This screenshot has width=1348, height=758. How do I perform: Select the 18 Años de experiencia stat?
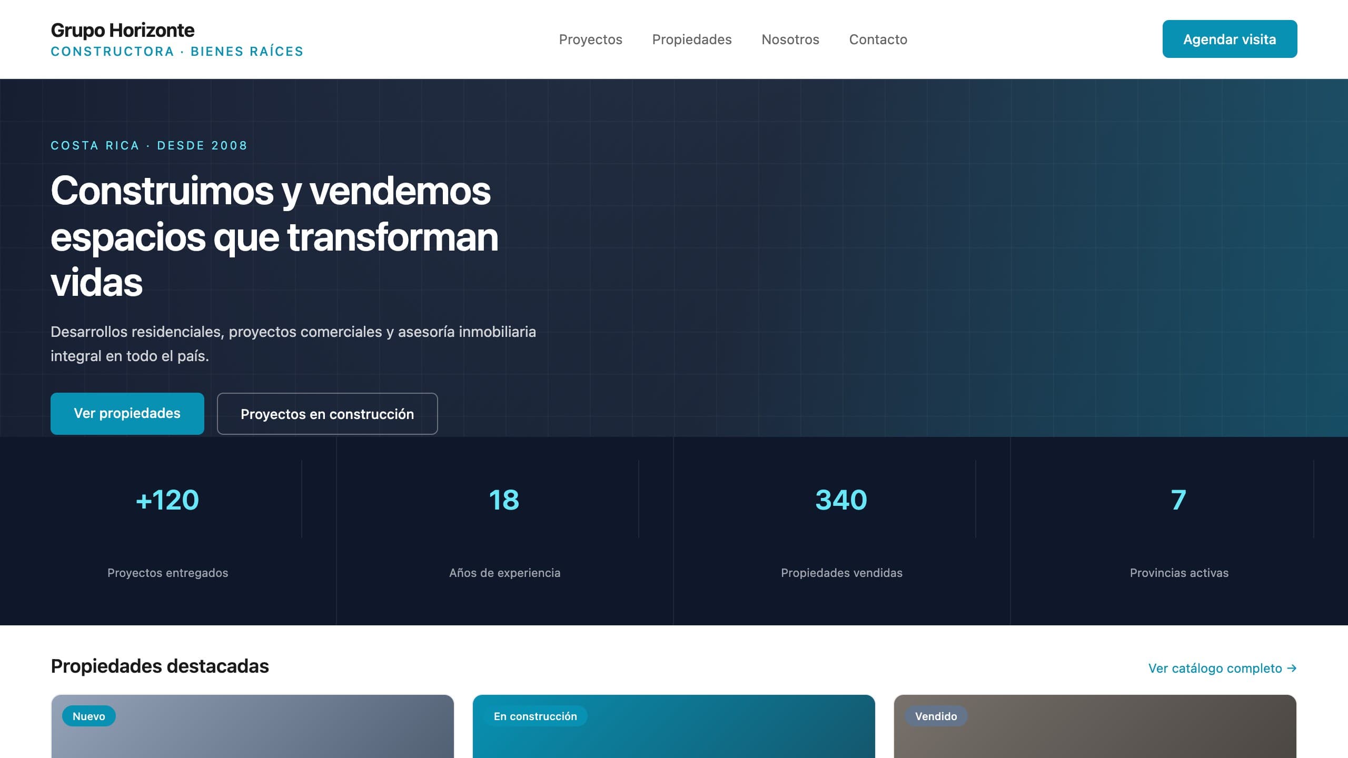505,531
